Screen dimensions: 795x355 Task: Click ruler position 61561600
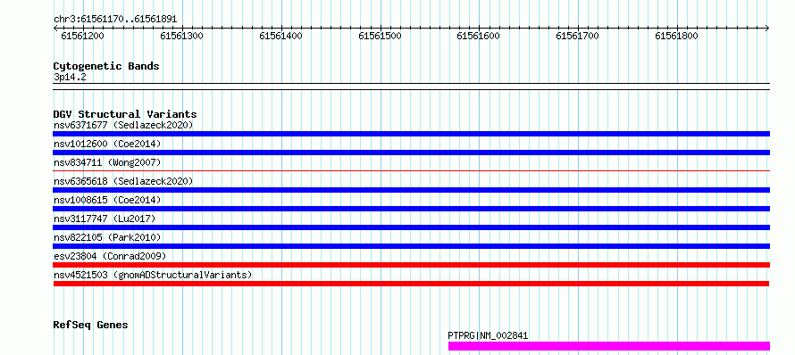pos(478,36)
